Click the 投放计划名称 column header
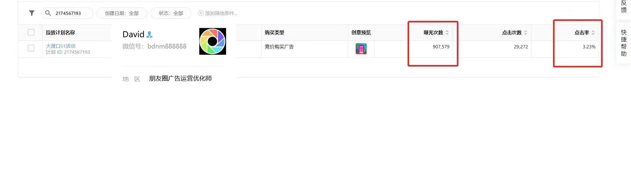 click(x=60, y=33)
